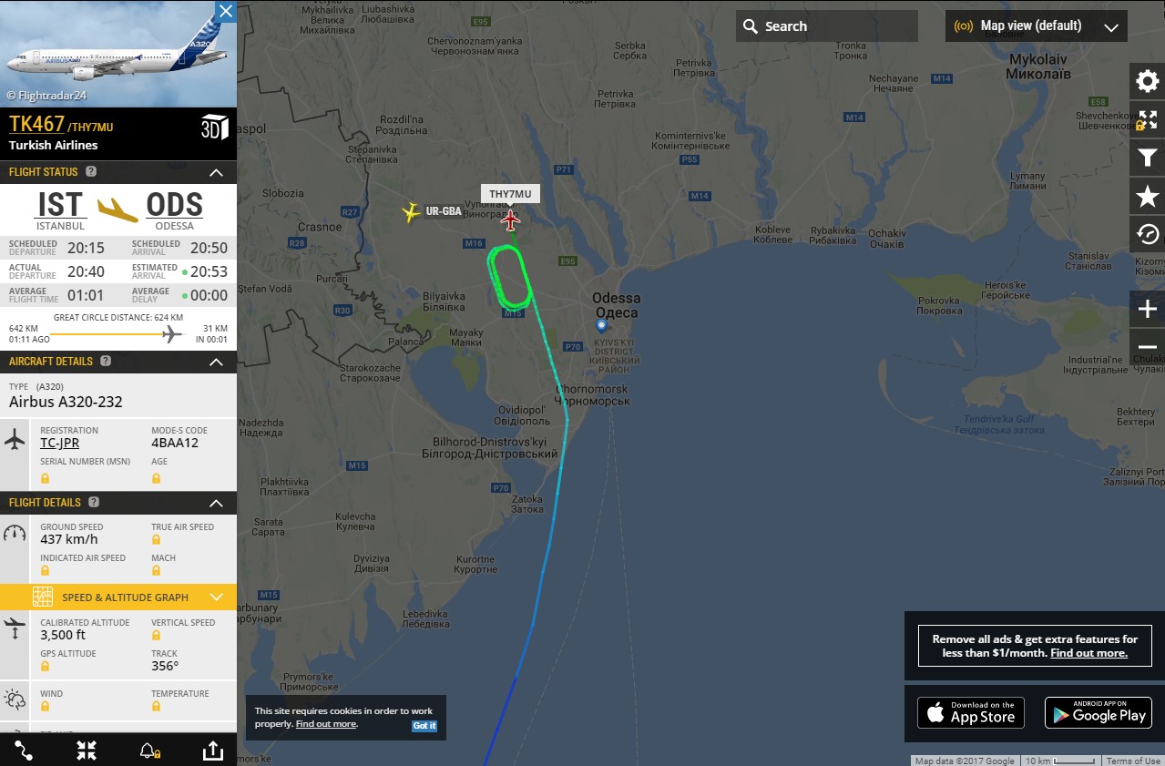Select the UR-GBA yellow aircraft on map
1165x766 pixels.
tap(412, 212)
